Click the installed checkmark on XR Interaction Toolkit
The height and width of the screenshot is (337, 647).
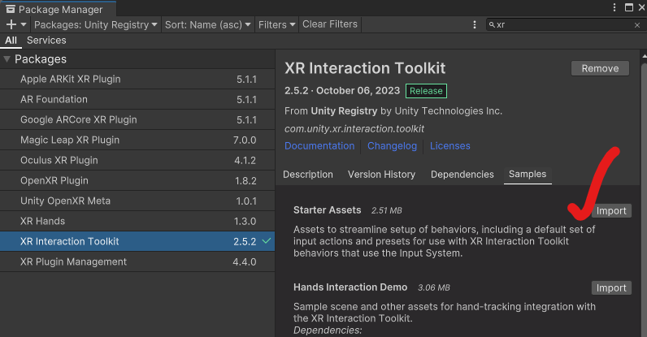tap(267, 242)
